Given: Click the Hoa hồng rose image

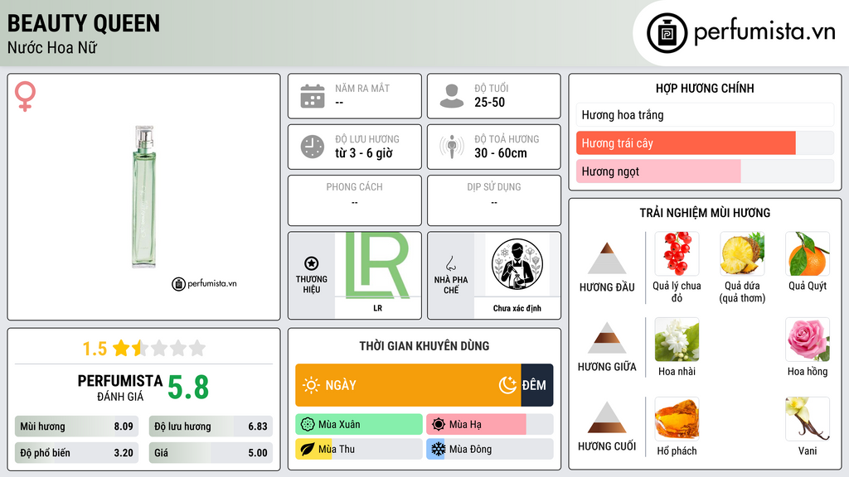Looking at the screenshot, I should pyautogui.click(x=808, y=339).
